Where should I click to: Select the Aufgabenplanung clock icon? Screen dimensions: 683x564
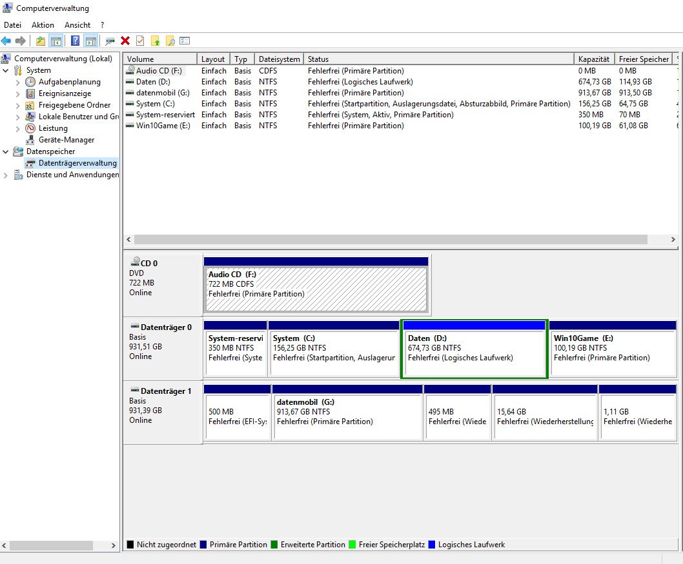[30, 82]
